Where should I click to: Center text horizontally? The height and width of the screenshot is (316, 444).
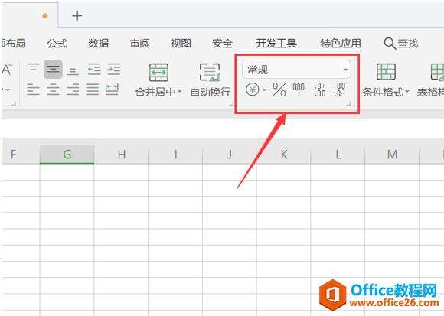click(x=53, y=90)
